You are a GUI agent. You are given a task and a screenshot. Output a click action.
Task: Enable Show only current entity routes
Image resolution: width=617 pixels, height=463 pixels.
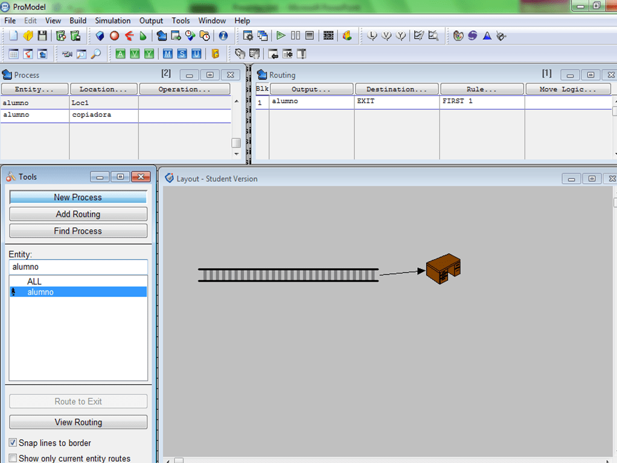pos(13,458)
